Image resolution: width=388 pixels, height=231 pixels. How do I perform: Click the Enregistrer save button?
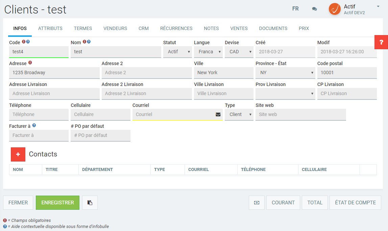click(57, 203)
